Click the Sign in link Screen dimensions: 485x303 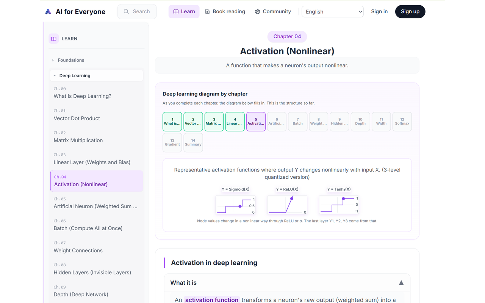coord(379,12)
